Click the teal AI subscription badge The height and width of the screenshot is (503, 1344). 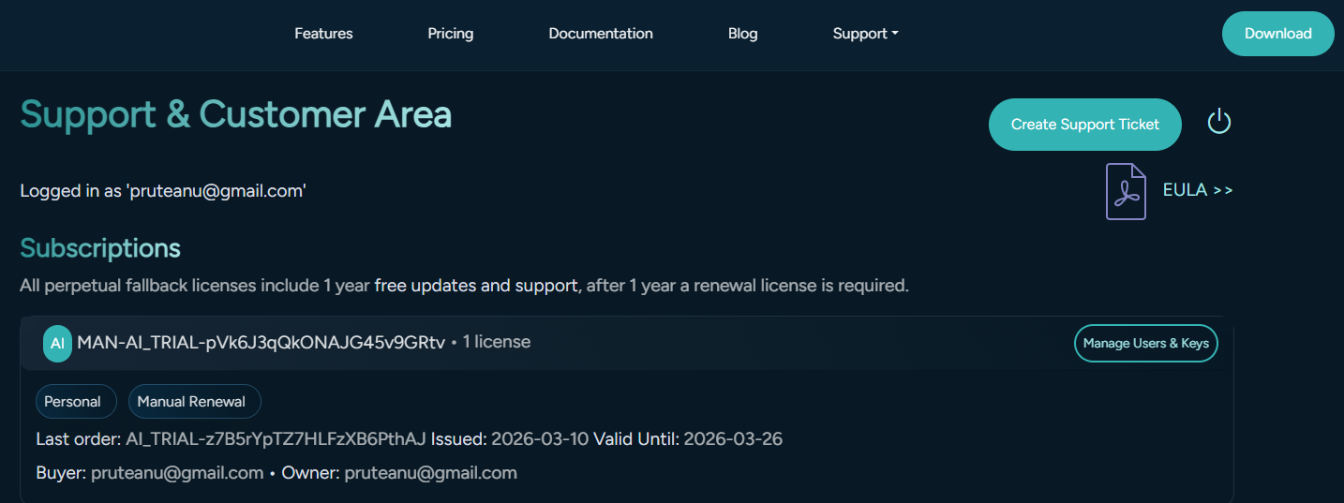coord(57,344)
